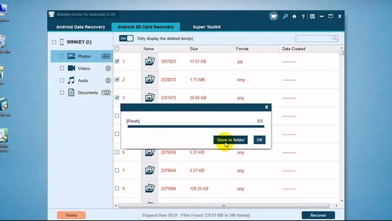Uncheck row 2 checkbox
Viewport: 392px width, 221px height.
[117, 79]
